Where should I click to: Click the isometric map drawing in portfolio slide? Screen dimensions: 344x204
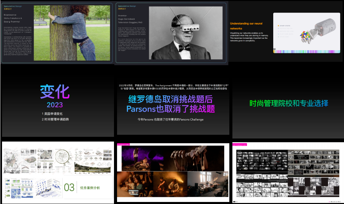click(x=49, y=188)
